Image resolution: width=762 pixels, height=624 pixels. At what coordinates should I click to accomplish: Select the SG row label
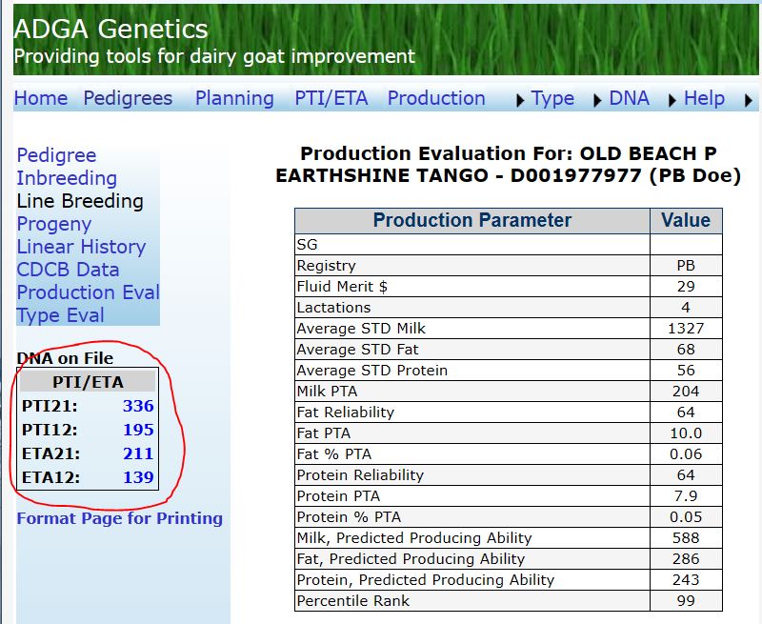click(x=307, y=245)
